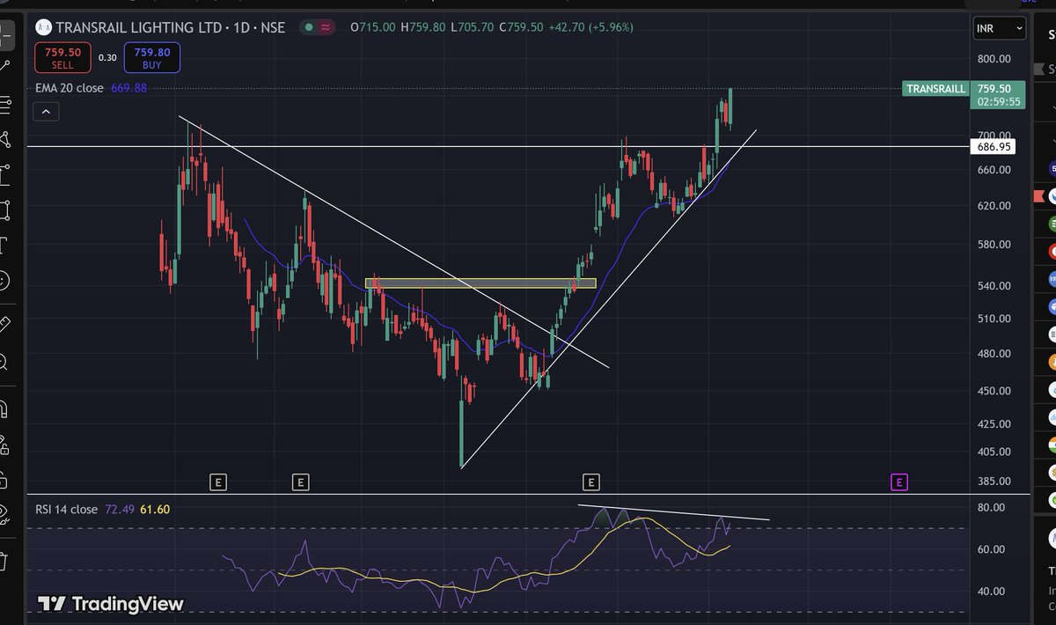Click the third earnings E marker
1056x625 pixels.
[591, 482]
